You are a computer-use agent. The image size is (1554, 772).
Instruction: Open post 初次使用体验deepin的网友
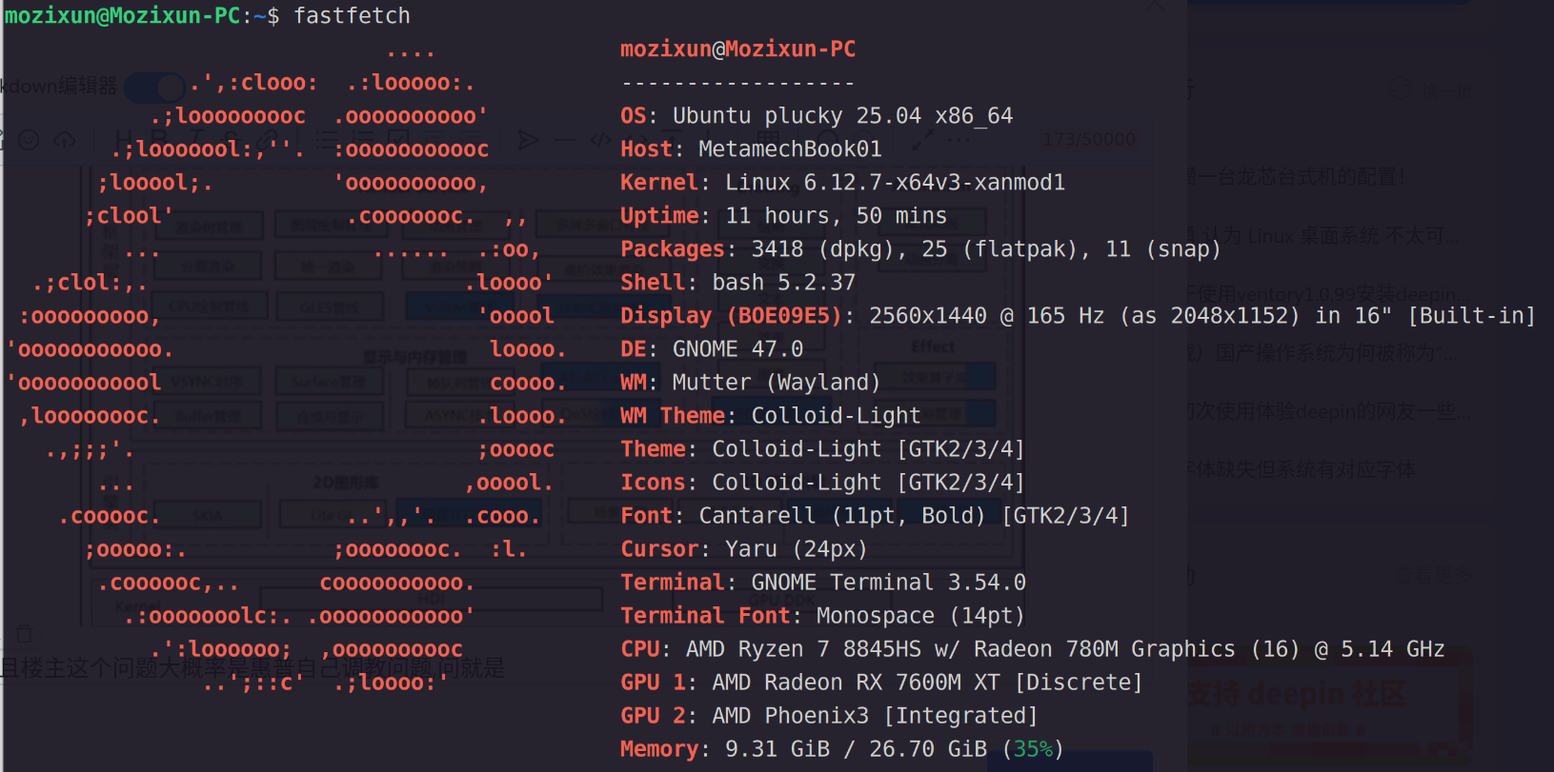pyautogui.click(x=1328, y=411)
